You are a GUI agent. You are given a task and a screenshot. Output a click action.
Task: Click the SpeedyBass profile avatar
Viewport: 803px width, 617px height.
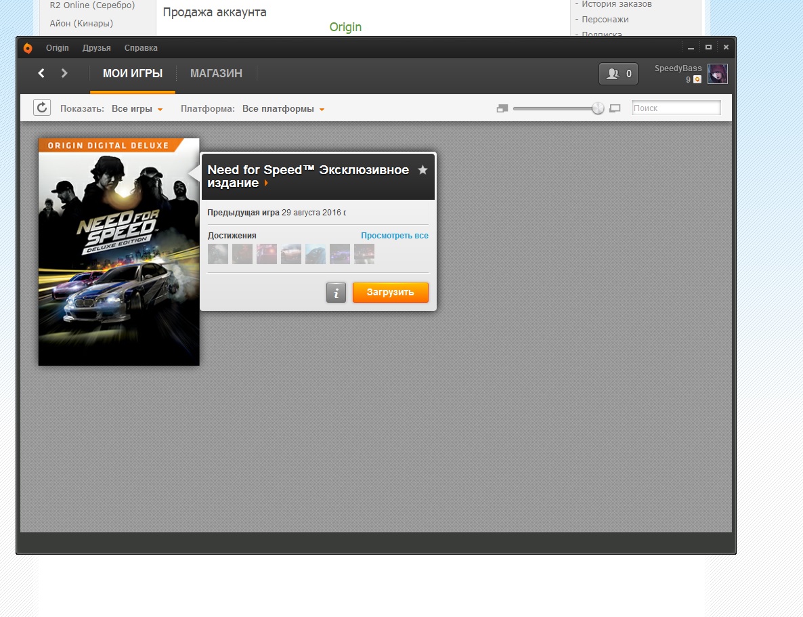(718, 74)
